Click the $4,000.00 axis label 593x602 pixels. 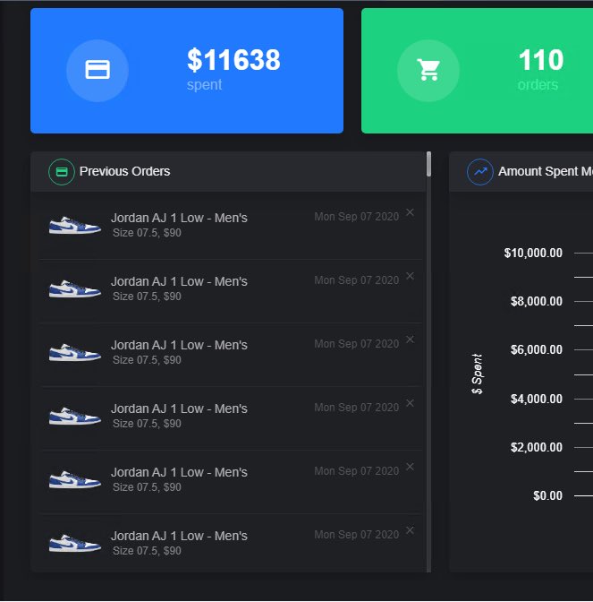point(537,399)
